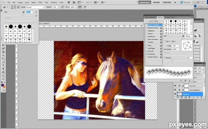Open the blending Mode dropdown

pyautogui.click(x=35, y=7)
